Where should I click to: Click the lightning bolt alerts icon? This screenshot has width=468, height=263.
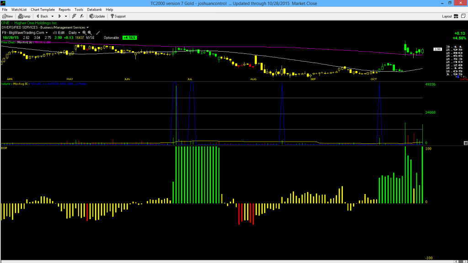pyautogui.click(x=74, y=16)
